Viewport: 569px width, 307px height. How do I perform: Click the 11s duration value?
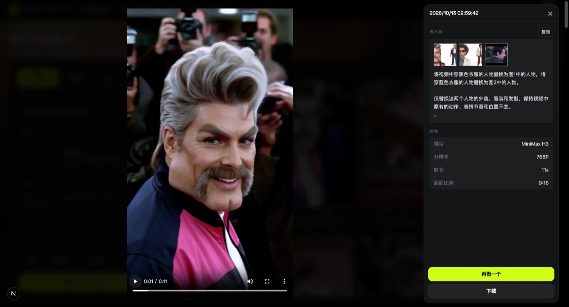(x=545, y=170)
